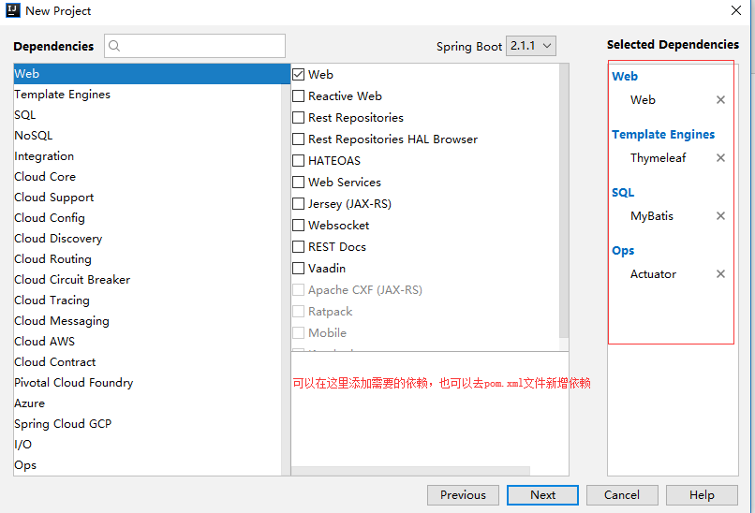Select the Integration category
The image size is (755, 513).
pyautogui.click(x=147, y=156)
